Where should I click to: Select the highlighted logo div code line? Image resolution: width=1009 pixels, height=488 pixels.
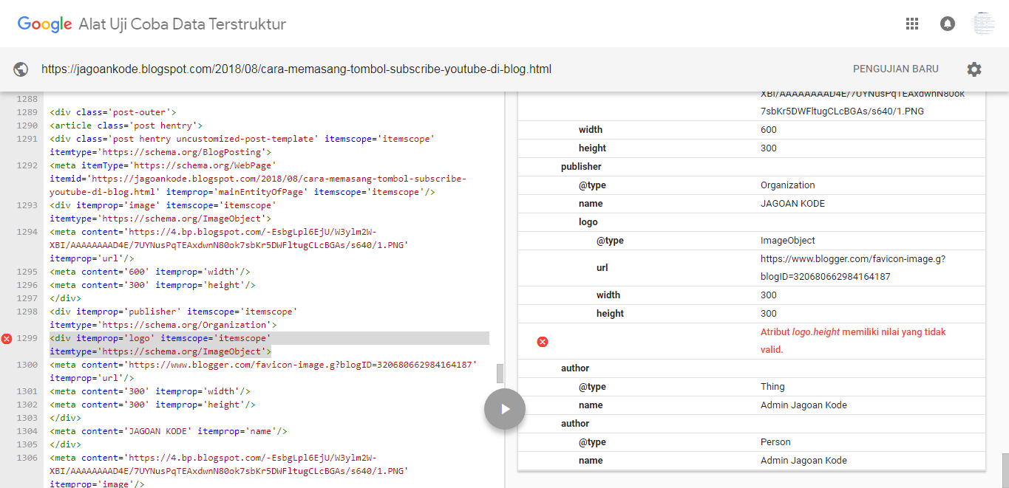(269, 345)
